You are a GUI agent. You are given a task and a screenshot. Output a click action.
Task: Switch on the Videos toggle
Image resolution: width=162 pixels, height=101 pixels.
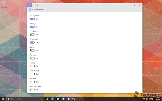tap(32, 66)
